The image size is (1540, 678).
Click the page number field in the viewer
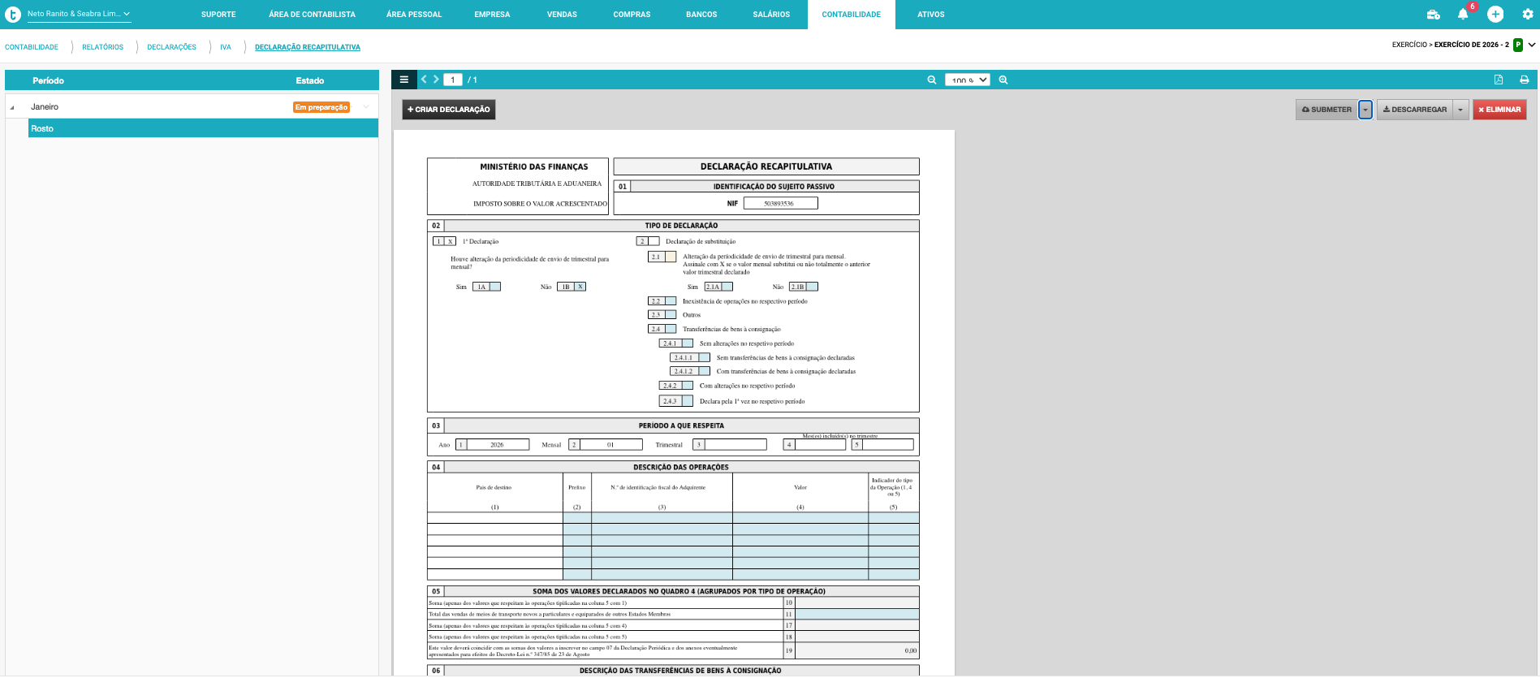[453, 80]
